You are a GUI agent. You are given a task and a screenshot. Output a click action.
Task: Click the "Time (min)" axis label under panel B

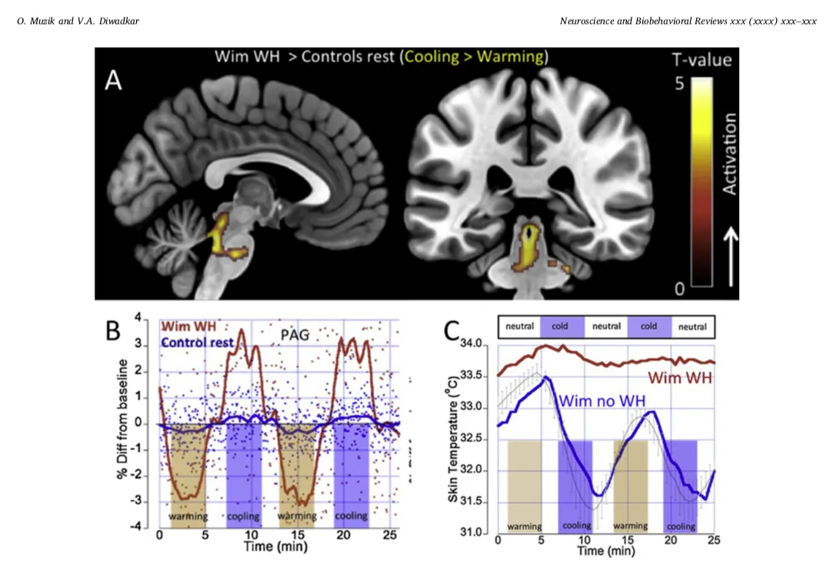(x=275, y=546)
